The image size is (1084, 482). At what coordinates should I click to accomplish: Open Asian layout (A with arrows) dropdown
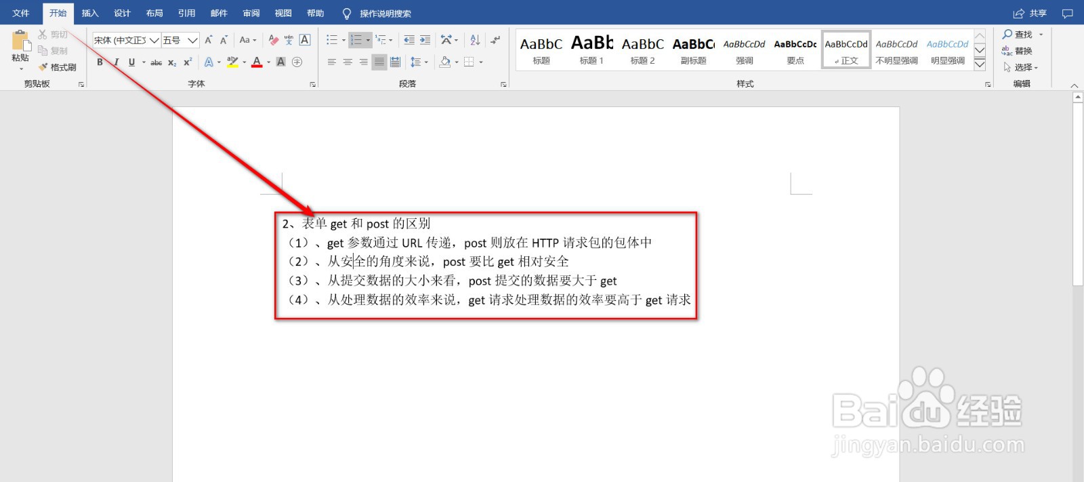449,40
